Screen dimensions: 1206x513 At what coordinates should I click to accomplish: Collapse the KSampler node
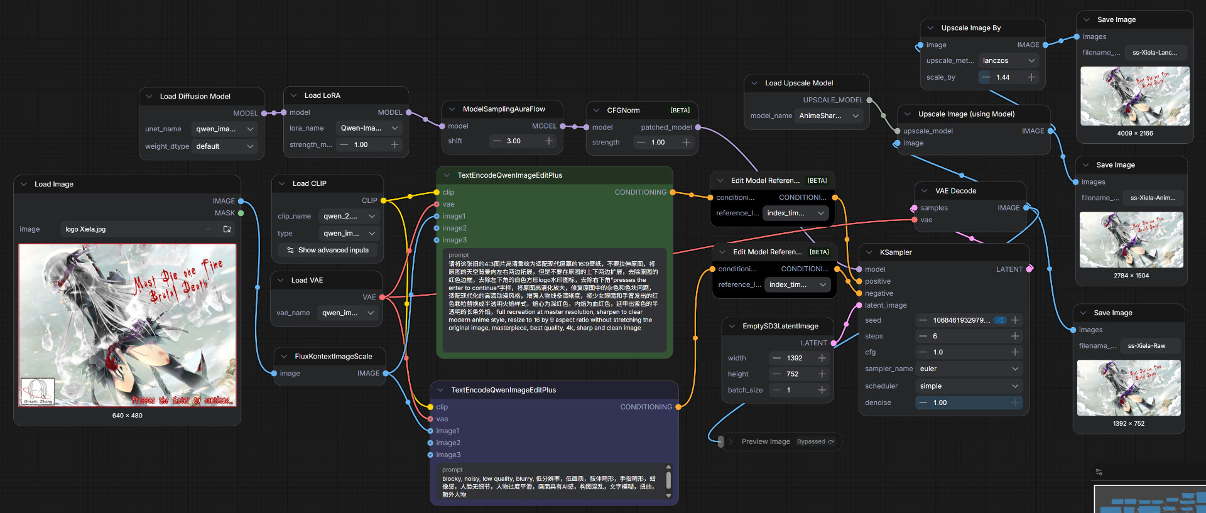[869, 252]
